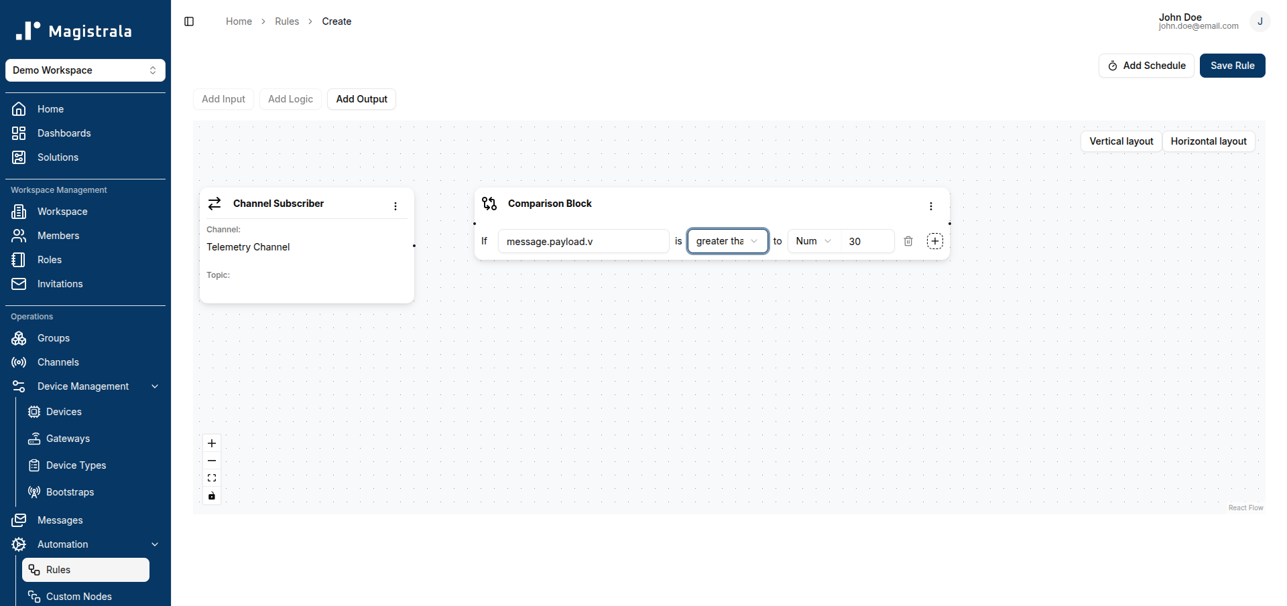
Task: Edit the message.payload.v input field
Action: (584, 241)
